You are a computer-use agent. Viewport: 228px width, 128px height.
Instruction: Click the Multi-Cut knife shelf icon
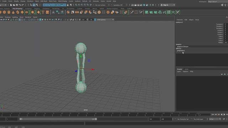132,12
